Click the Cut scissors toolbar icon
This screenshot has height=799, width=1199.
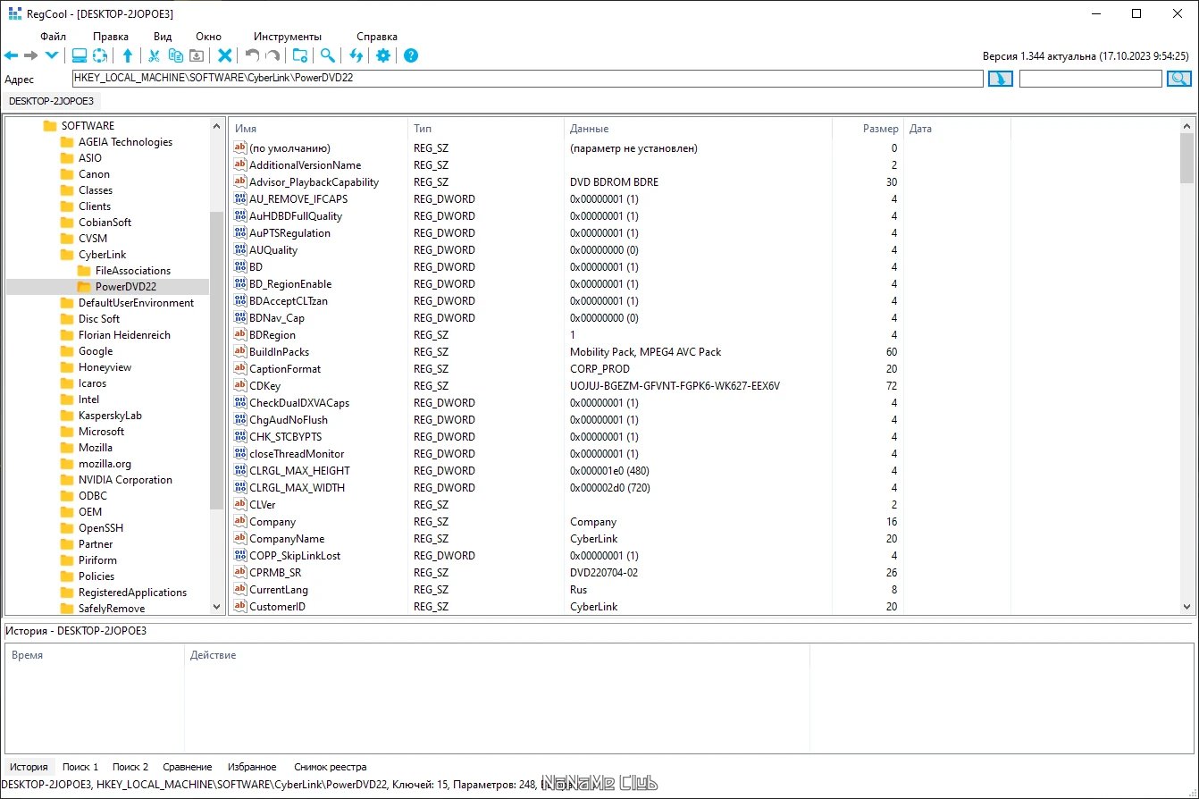(154, 55)
